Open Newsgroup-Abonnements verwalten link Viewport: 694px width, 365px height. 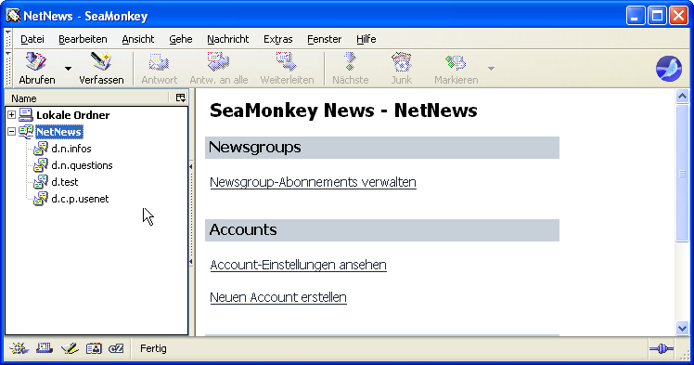(313, 182)
